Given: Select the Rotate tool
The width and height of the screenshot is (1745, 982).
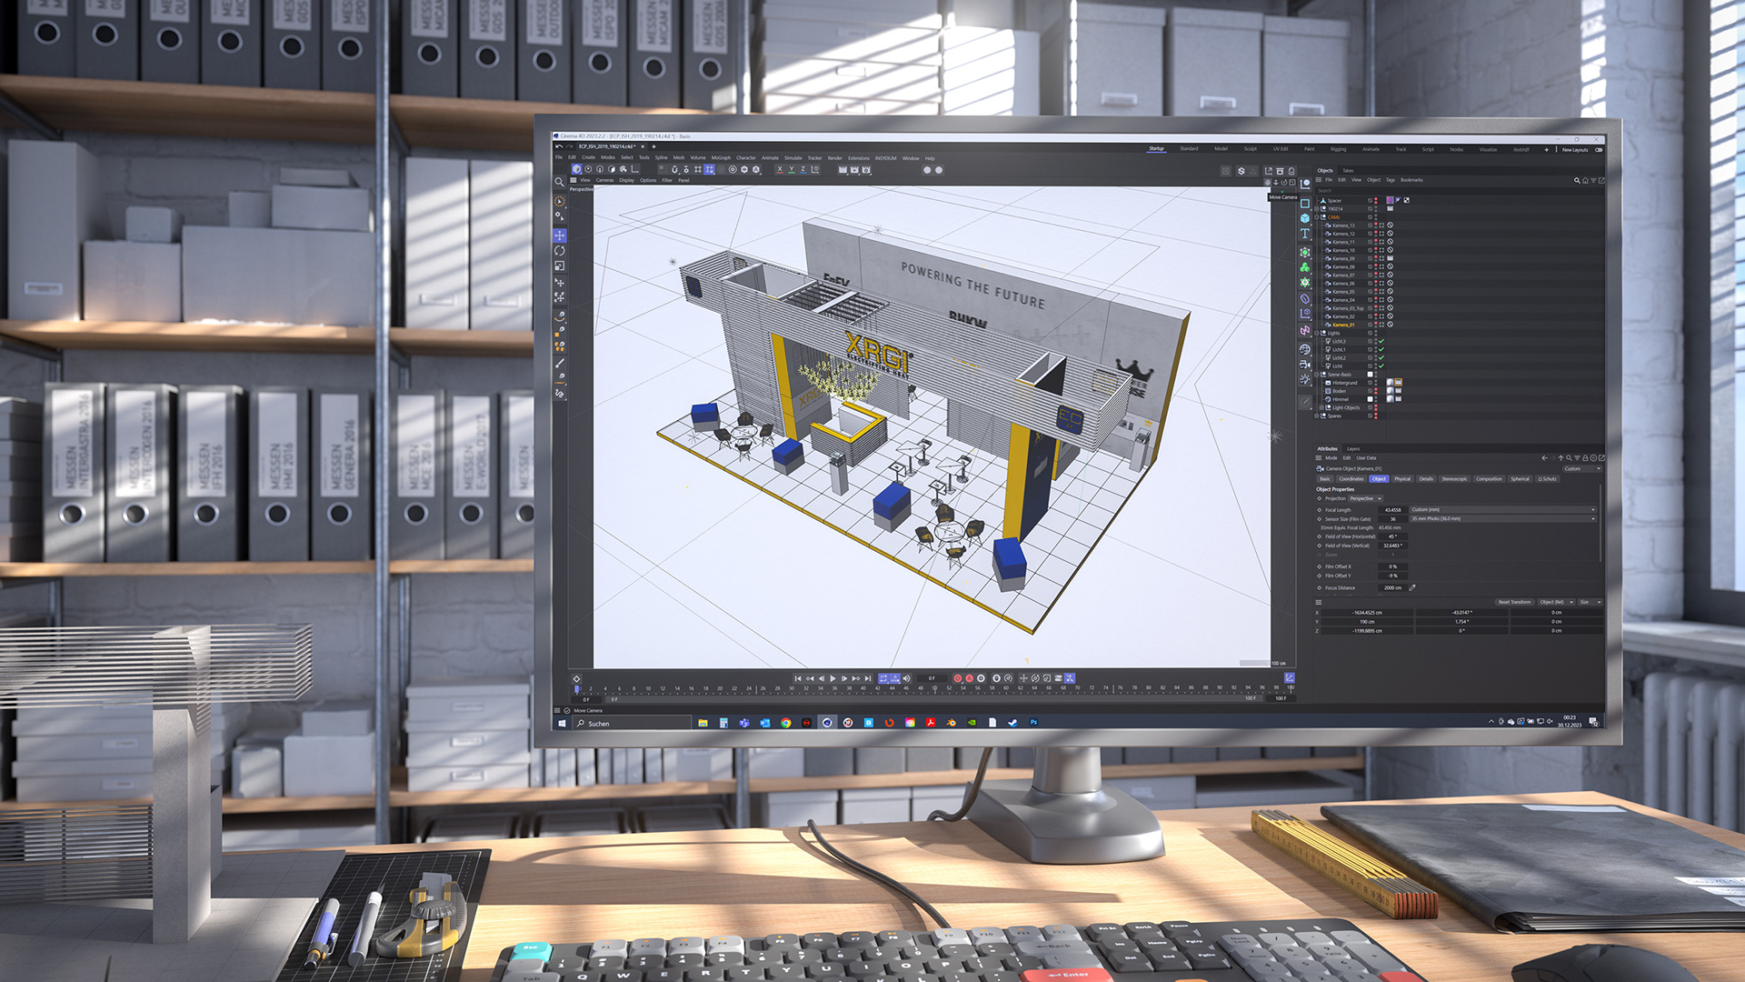Looking at the screenshot, I should click(x=560, y=251).
